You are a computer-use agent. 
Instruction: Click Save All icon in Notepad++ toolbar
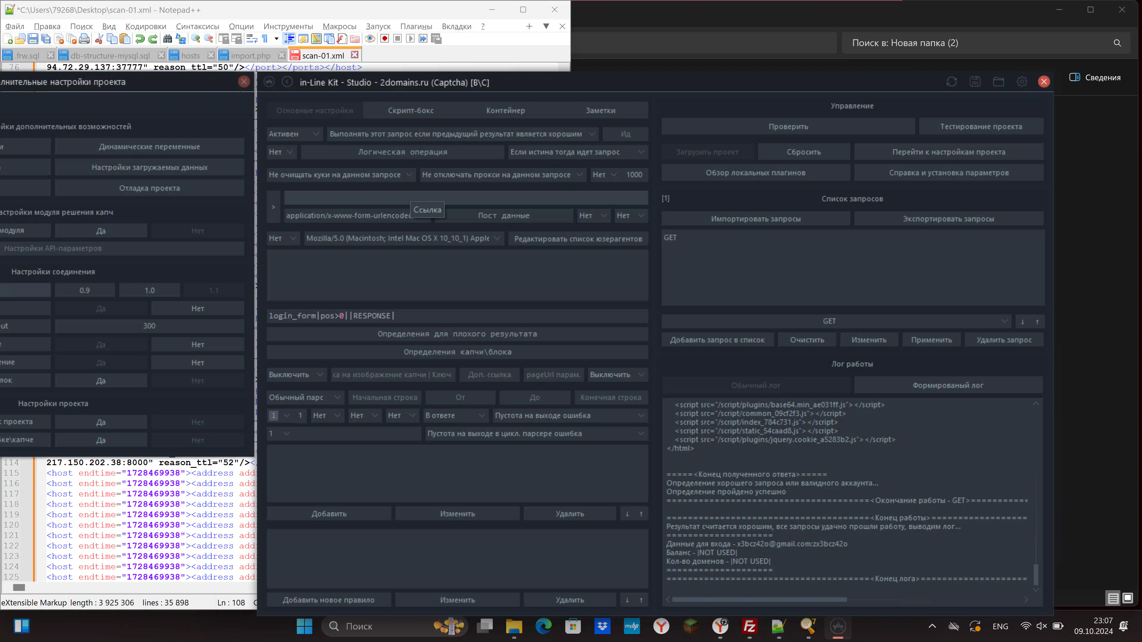click(46, 39)
